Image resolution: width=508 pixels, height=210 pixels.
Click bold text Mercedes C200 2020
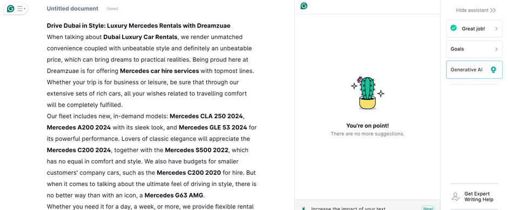coord(189,172)
